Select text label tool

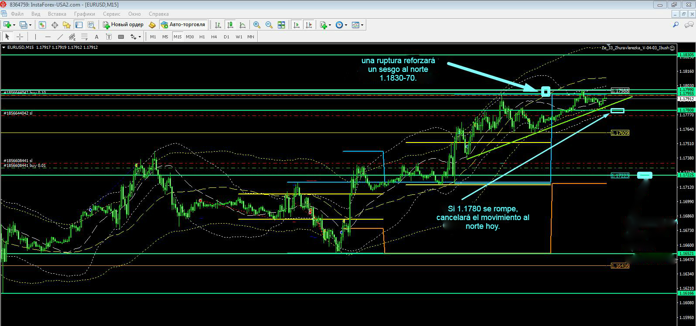point(109,37)
